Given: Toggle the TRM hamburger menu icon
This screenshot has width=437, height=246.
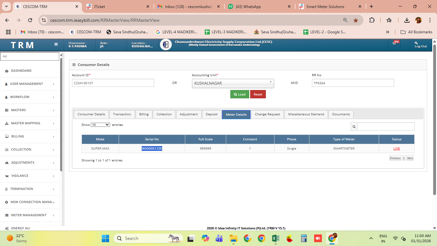Looking at the screenshot, I should 56,45.
